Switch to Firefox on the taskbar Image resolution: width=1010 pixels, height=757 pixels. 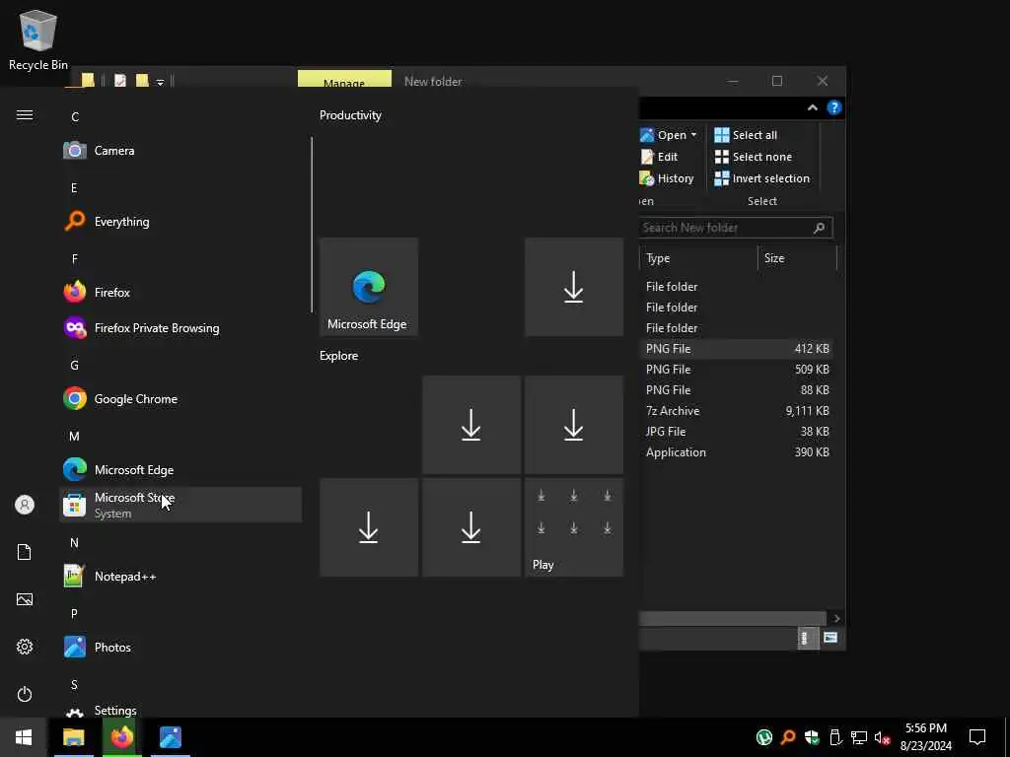pos(121,737)
